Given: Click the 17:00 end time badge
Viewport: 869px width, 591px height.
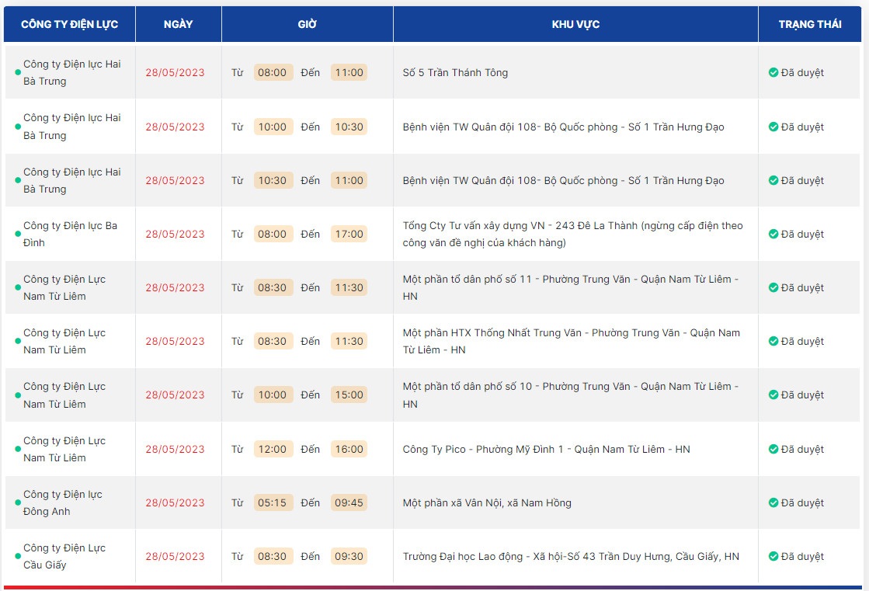Looking at the screenshot, I should 349,234.
